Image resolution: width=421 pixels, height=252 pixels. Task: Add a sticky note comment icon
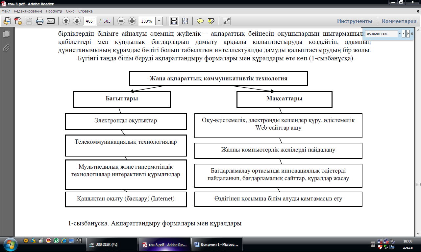[x=200, y=21]
